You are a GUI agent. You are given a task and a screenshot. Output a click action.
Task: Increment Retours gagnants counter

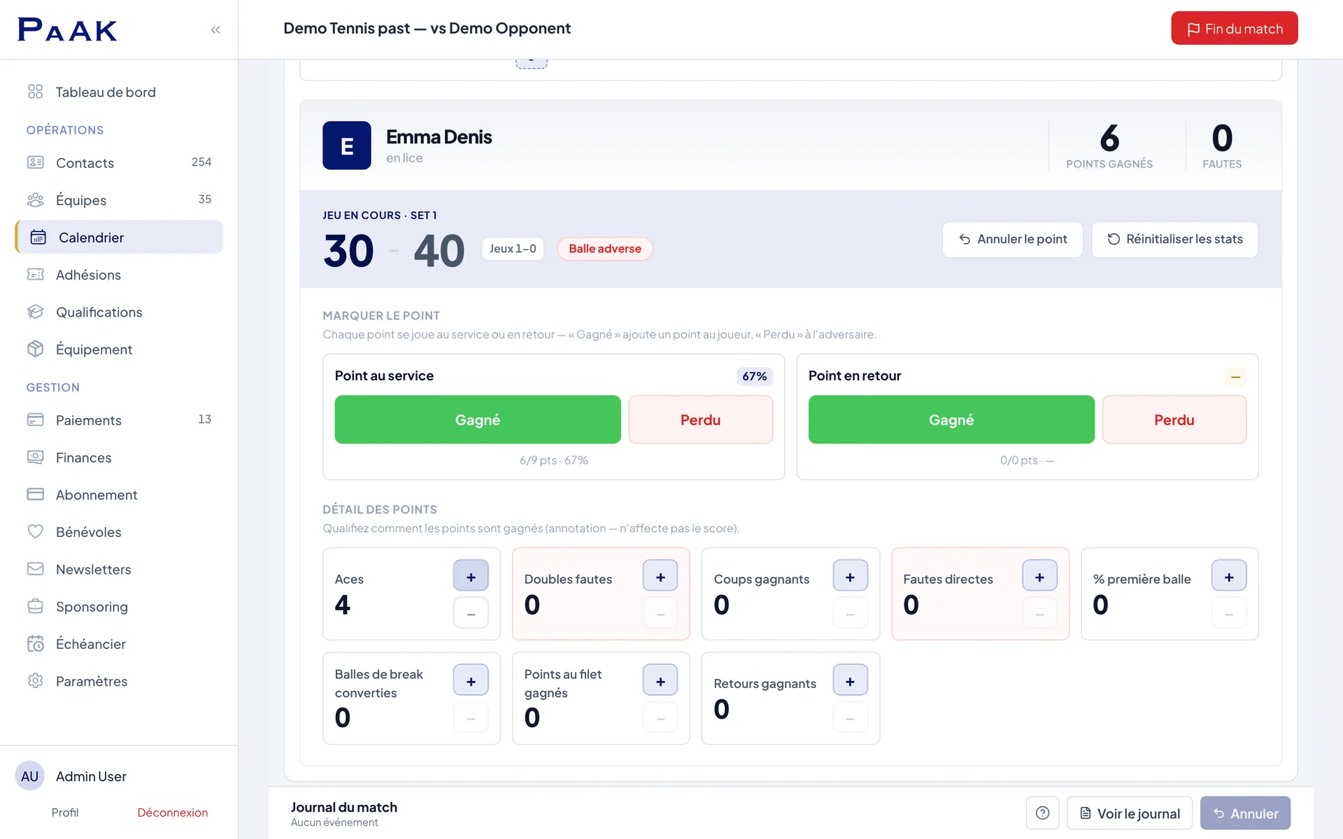tap(850, 680)
